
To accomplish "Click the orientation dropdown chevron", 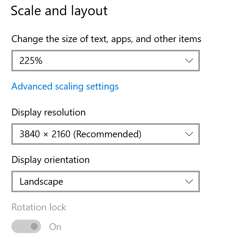I will [189, 181].
